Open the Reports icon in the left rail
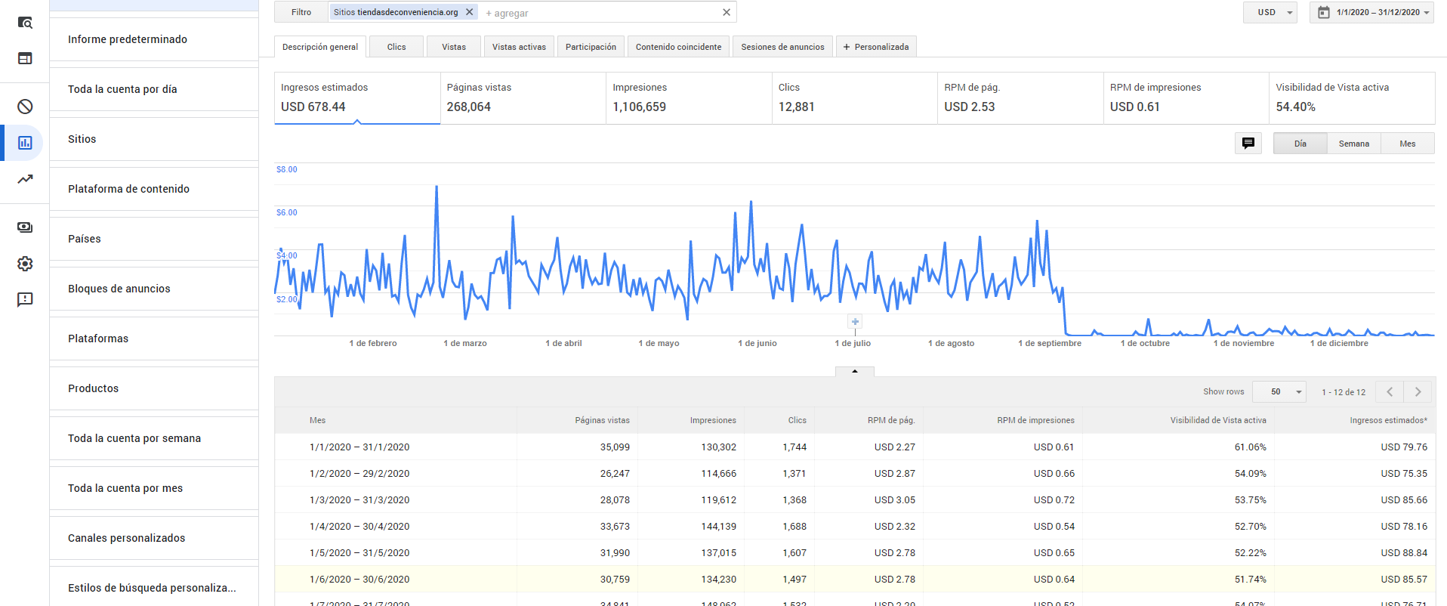The width and height of the screenshot is (1447, 606). tap(25, 143)
